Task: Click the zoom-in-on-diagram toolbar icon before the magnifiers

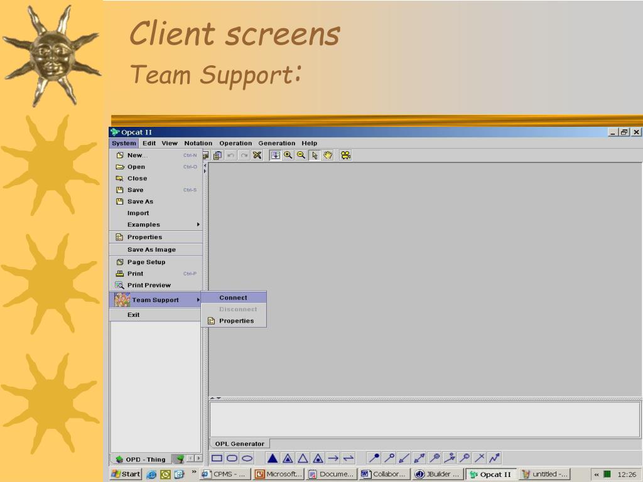Action: [275, 156]
